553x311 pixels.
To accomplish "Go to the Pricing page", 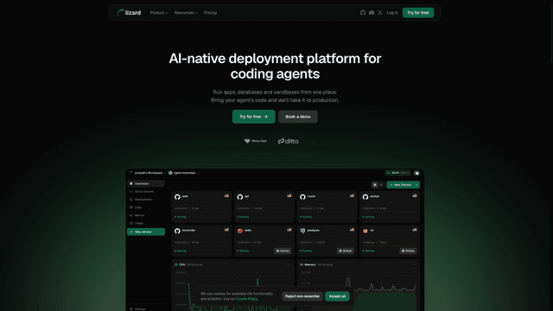I will click(210, 13).
